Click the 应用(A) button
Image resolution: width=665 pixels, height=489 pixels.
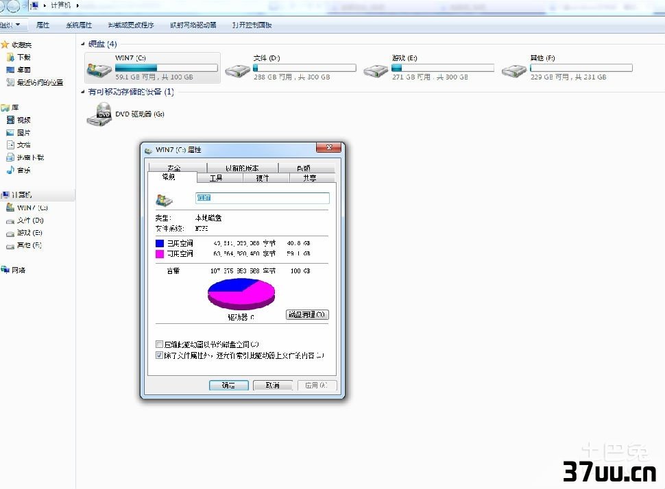(317, 385)
